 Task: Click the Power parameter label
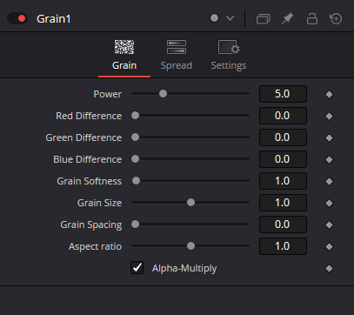coord(108,94)
